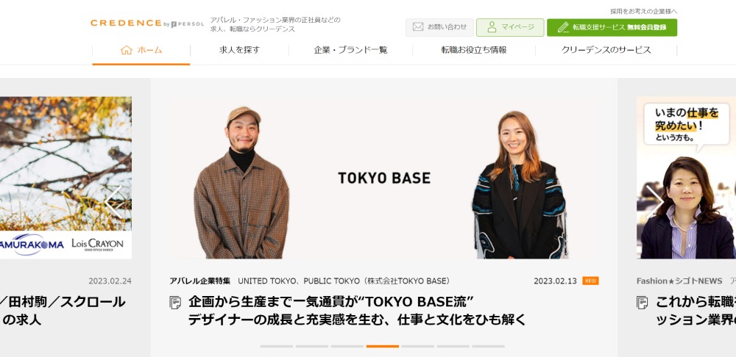Click 採用をお考えの企業様へ link
The height and width of the screenshot is (357, 736).
click(643, 11)
